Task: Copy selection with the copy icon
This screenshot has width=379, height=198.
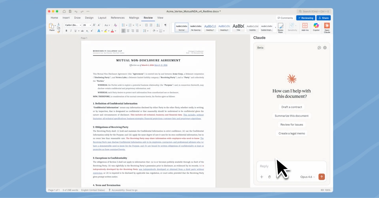Action: click(x=58, y=28)
